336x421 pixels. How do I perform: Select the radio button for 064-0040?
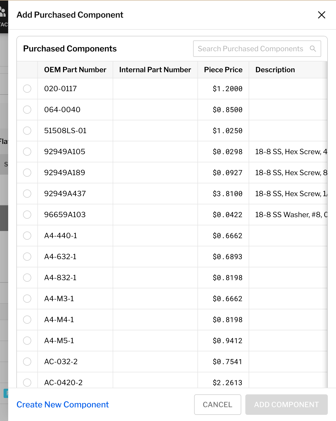(27, 110)
